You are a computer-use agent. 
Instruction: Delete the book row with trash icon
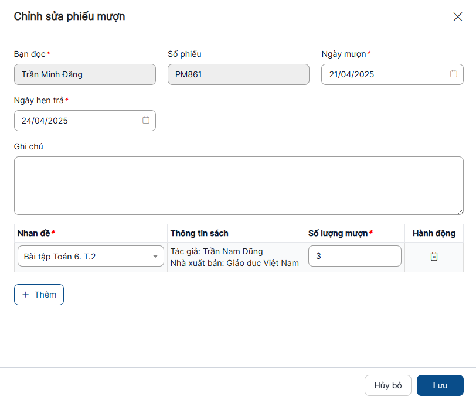coord(434,257)
